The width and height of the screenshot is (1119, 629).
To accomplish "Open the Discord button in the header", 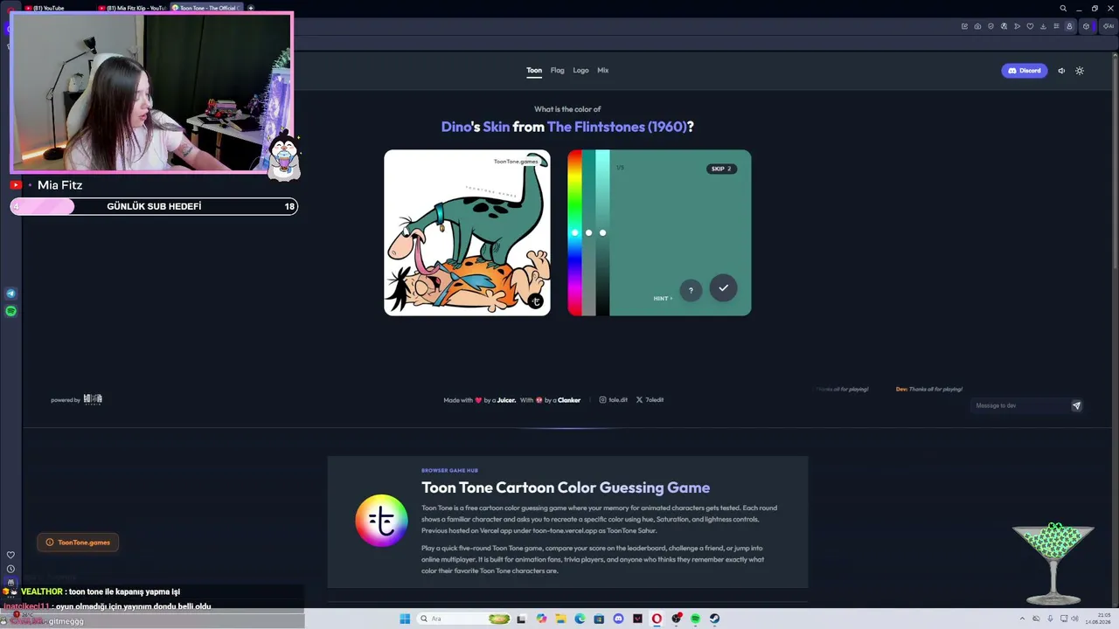I will click(x=1025, y=71).
